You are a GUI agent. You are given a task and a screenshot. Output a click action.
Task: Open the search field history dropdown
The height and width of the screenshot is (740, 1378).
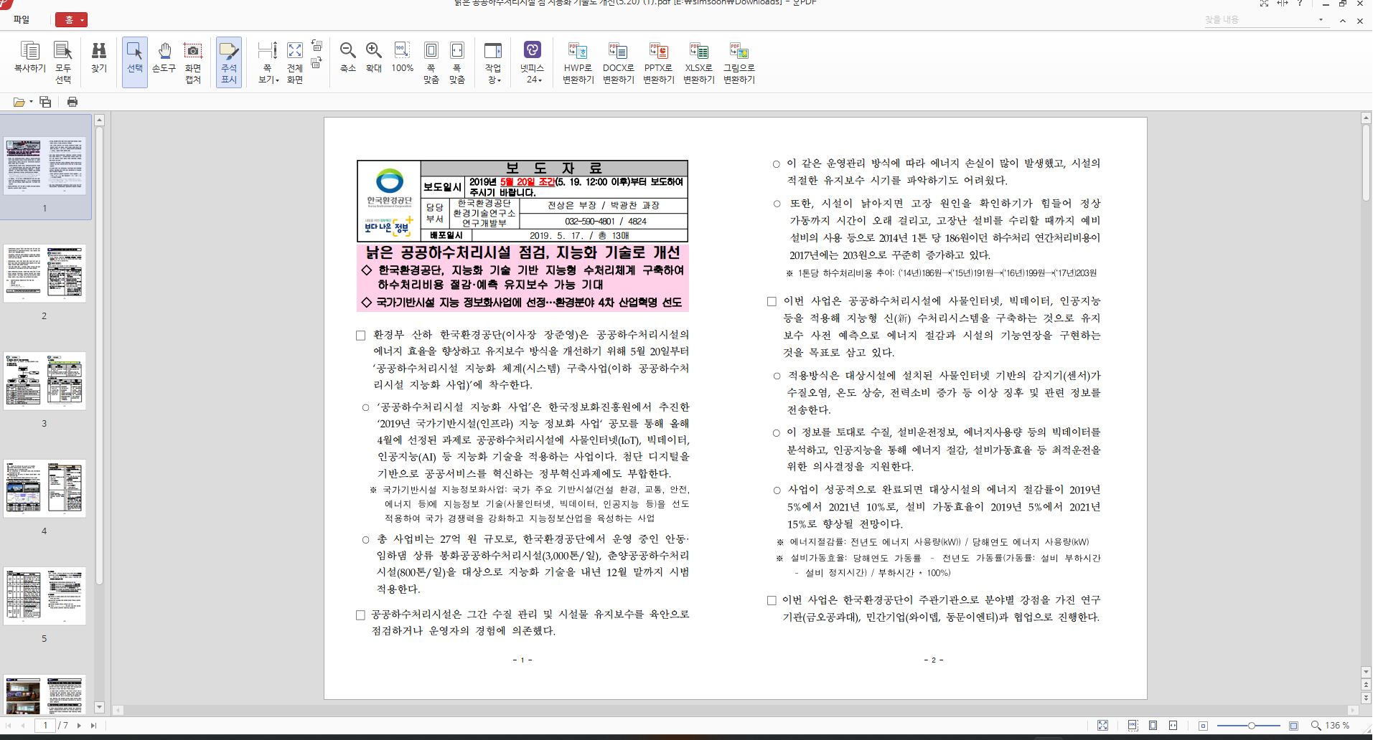tap(1321, 19)
